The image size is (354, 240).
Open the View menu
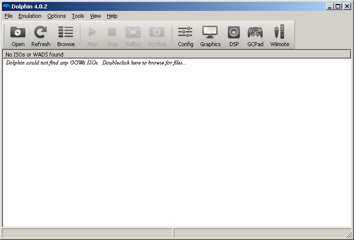(95, 16)
